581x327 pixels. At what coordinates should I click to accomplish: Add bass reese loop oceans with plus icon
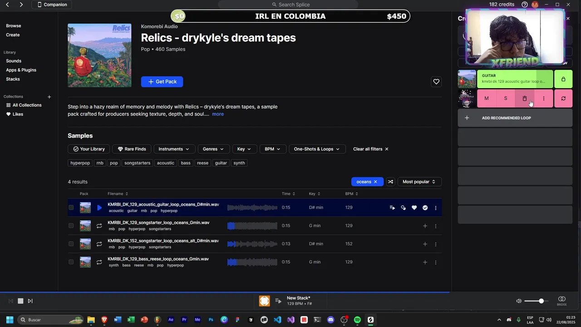click(425, 262)
